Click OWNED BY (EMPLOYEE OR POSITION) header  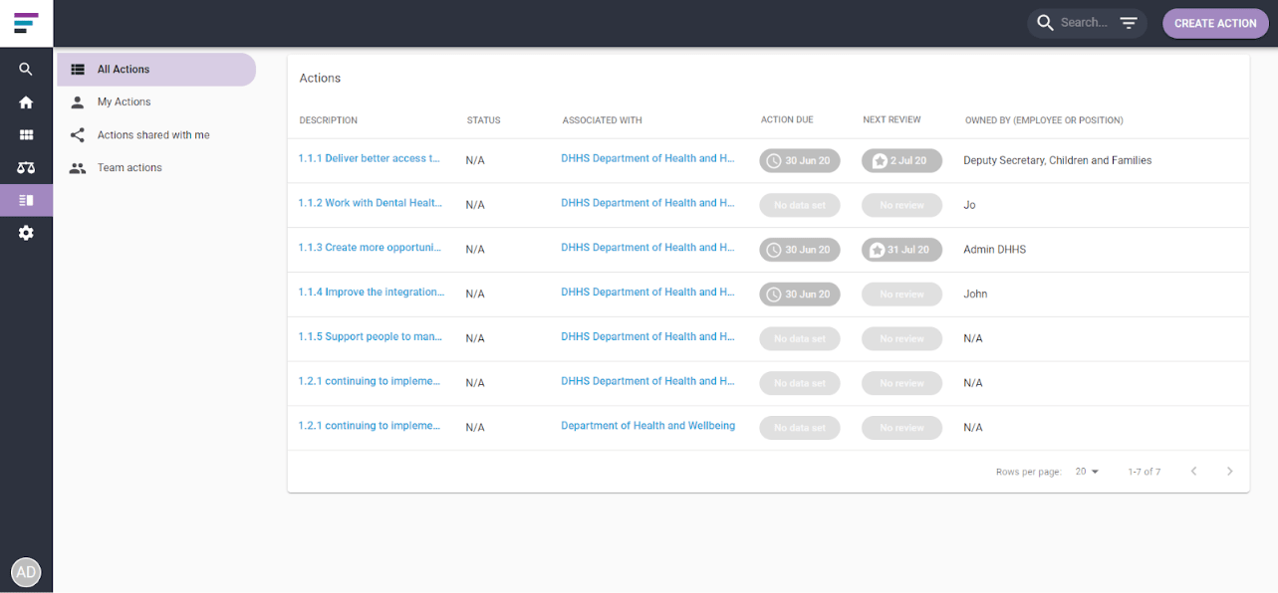[x=1044, y=120]
